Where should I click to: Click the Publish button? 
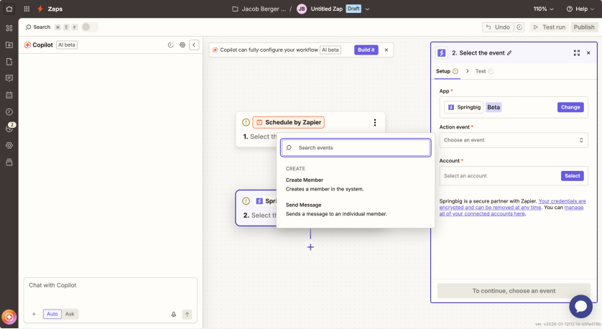click(x=584, y=27)
